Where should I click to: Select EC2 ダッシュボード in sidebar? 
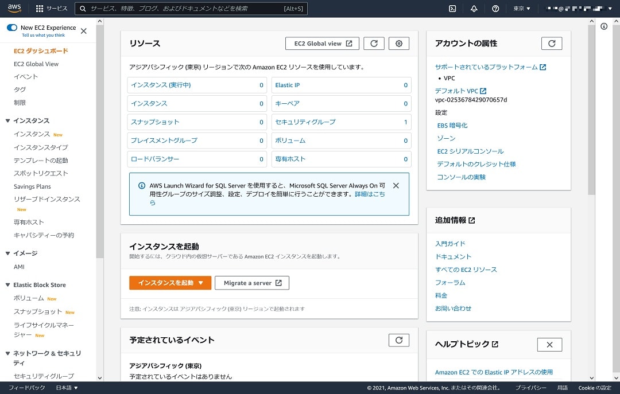click(41, 51)
